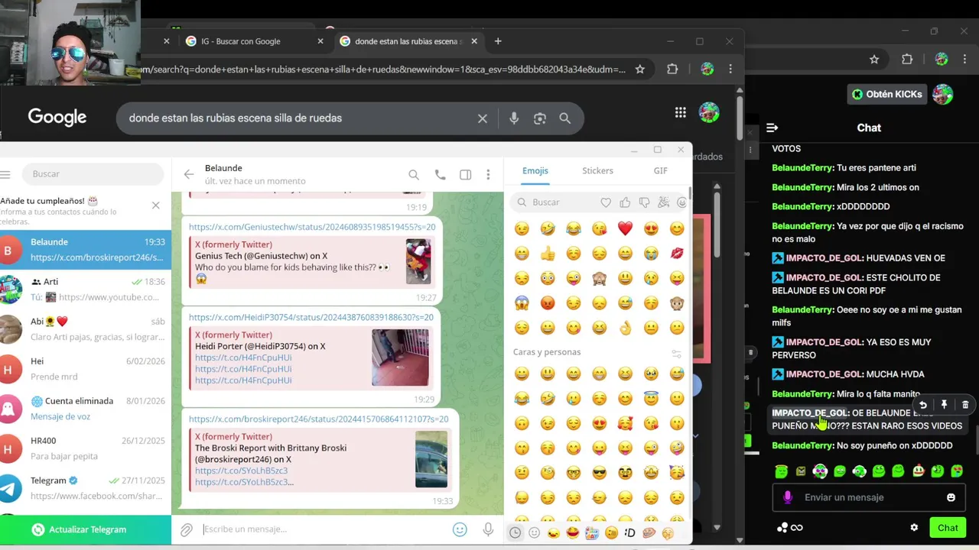Filter emojis by heart category icon

pos(606,202)
